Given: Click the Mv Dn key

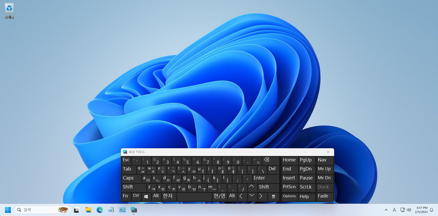Looking at the screenshot, I should [325, 179].
